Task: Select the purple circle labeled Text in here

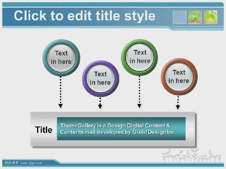Action: click(101, 79)
